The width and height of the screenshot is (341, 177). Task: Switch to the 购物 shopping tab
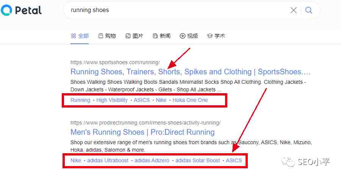click(x=107, y=36)
